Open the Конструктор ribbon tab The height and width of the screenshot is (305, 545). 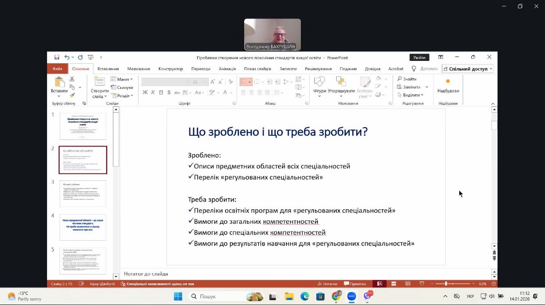(x=171, y=69)
